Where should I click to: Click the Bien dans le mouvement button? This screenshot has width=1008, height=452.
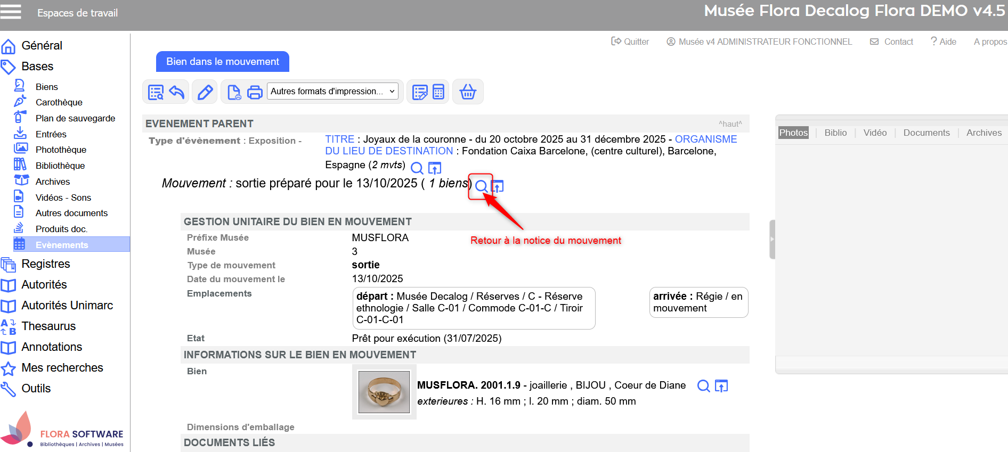222,62
